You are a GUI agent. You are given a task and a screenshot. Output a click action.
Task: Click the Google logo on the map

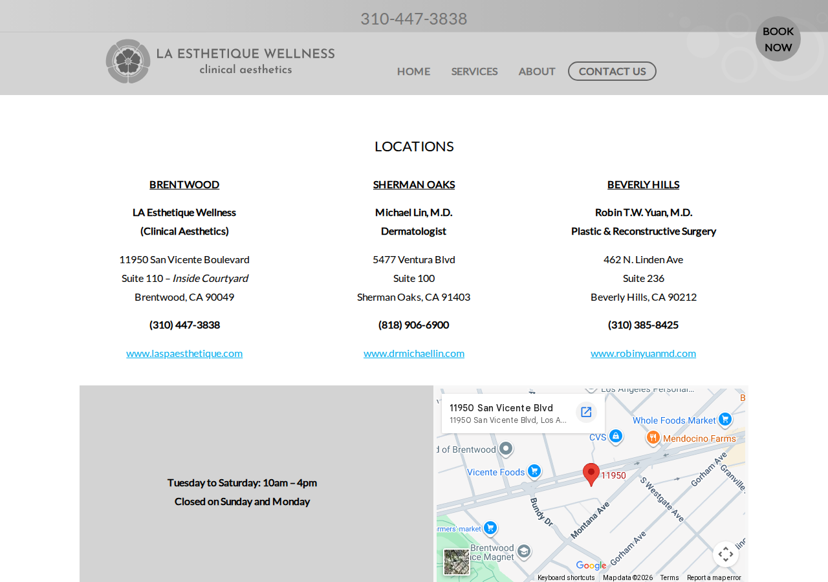point(591,566)
